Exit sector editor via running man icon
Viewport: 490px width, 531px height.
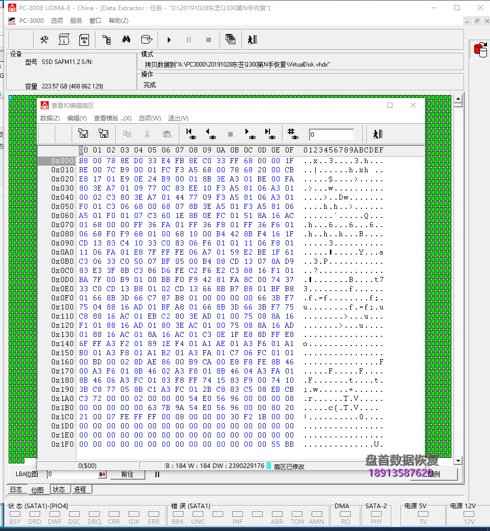[378, 134]
